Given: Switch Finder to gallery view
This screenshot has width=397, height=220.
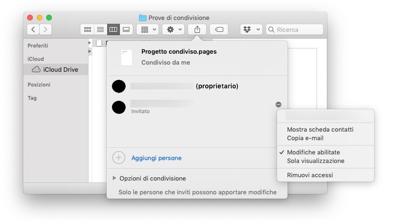Looking at the screenshot, I should (126, 29).
